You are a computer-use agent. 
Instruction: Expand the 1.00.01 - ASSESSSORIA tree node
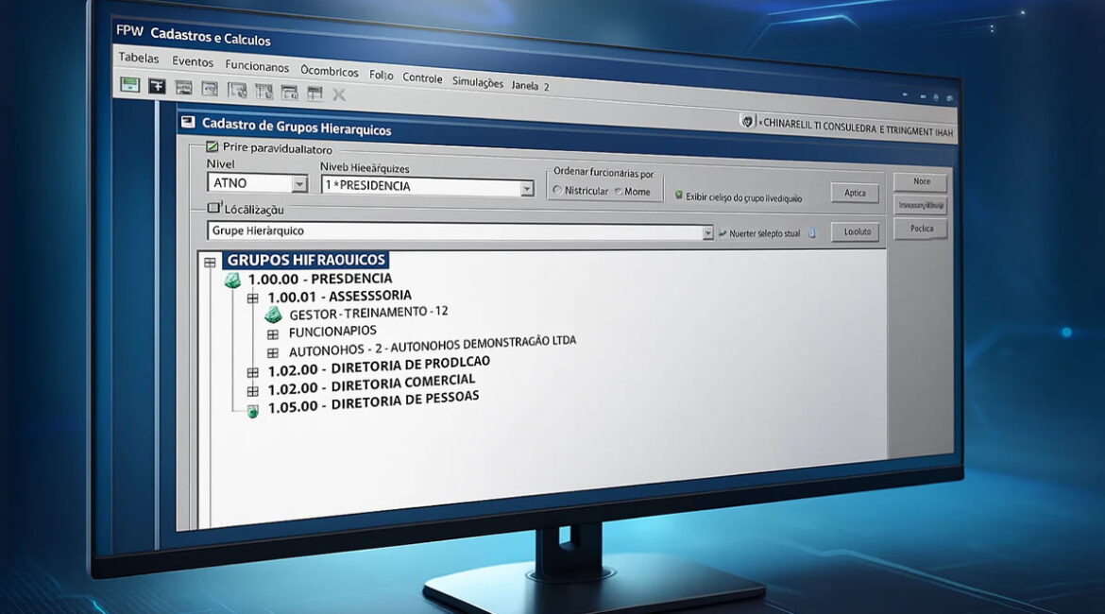pos(252,298)
